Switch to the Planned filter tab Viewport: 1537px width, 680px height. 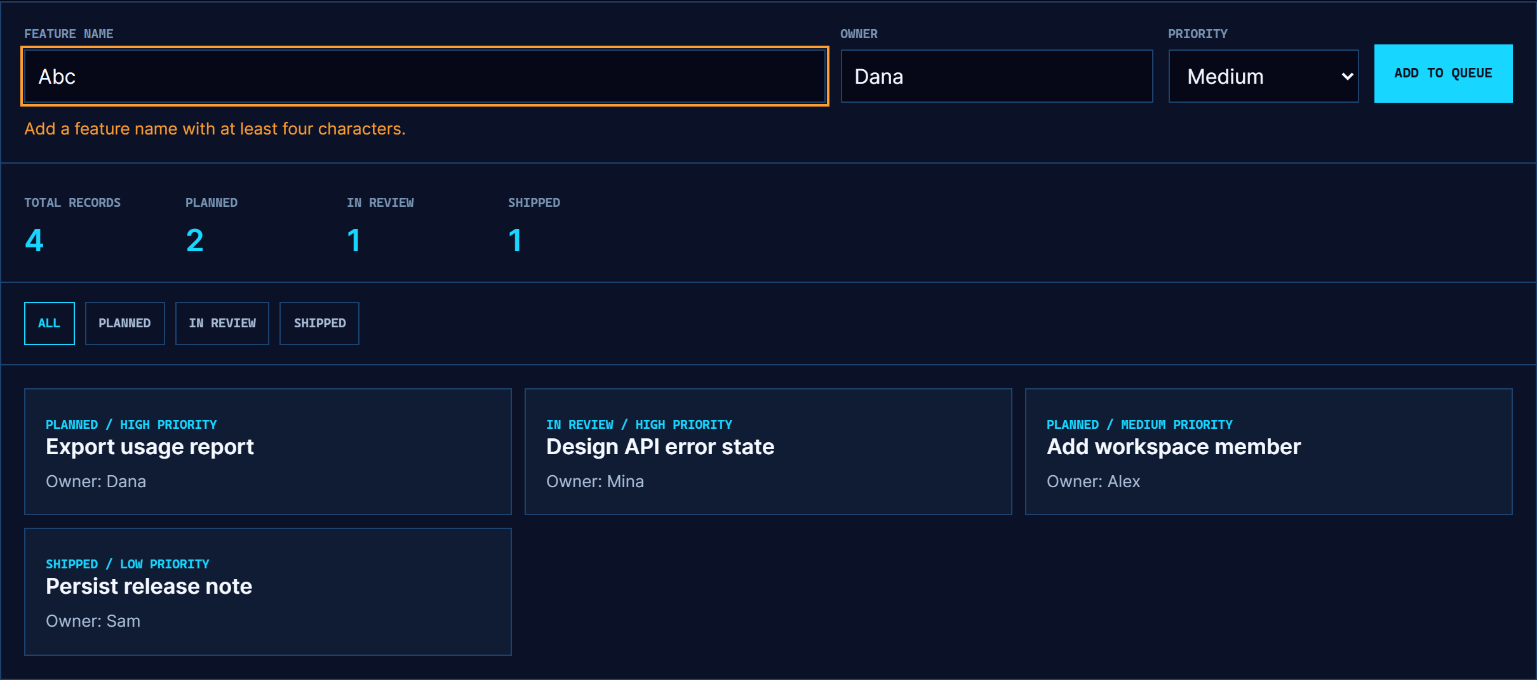point(125,324)
